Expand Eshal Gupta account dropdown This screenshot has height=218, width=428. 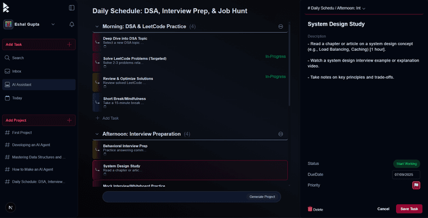tap(53, 25)
